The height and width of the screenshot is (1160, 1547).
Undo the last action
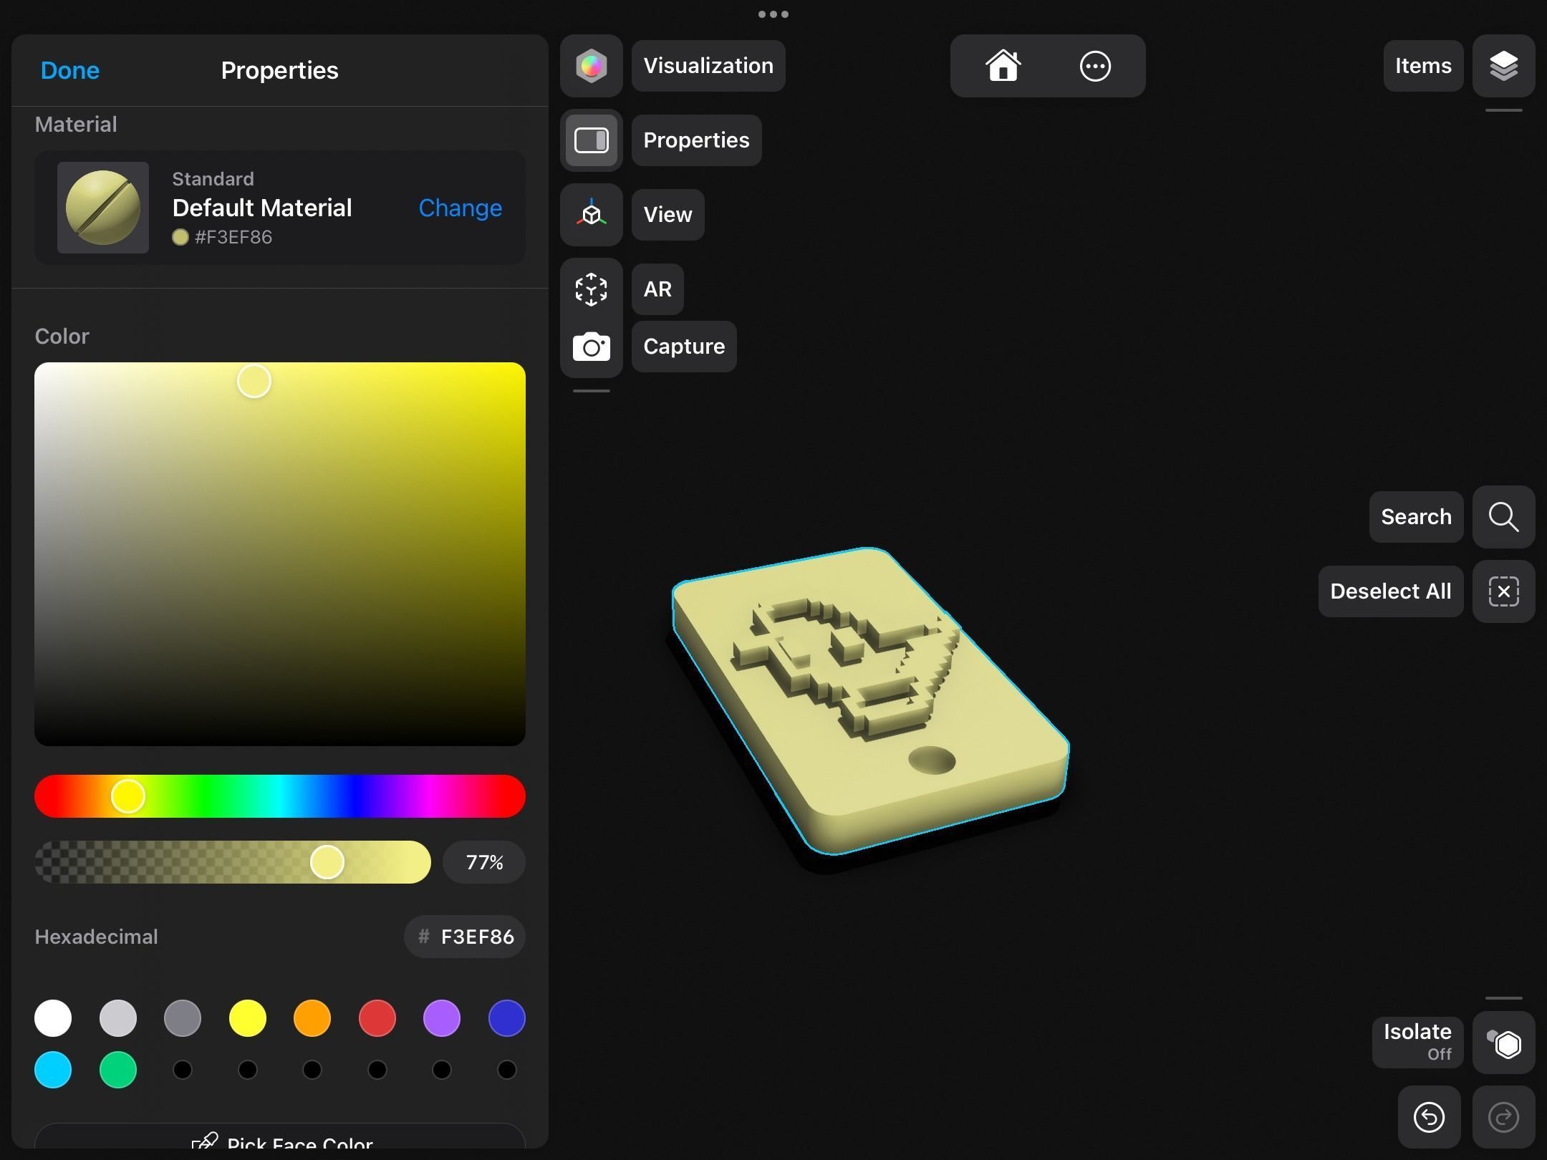pyautogui.click(x=1429, y=1117)
